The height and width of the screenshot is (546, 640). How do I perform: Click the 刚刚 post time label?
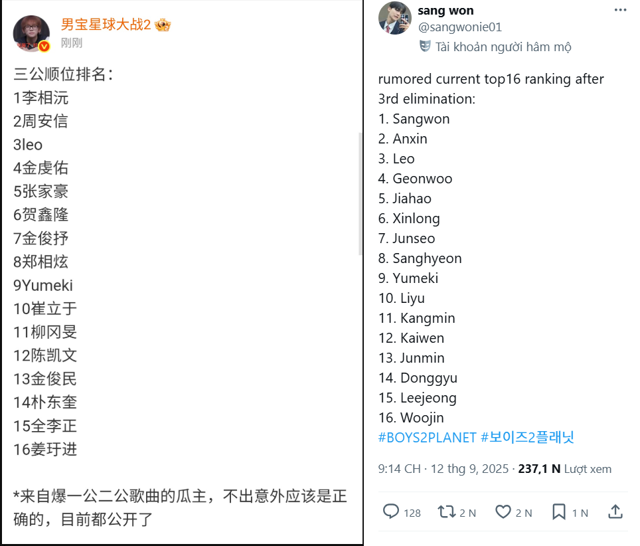(x=71, y=43)
